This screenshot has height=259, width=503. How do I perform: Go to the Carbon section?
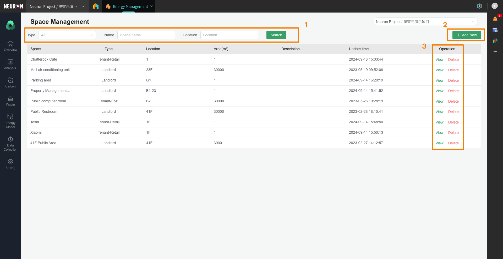coord(10,83)
